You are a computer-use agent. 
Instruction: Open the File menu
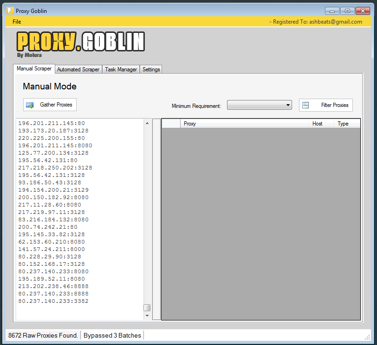[x=17, y=22]
